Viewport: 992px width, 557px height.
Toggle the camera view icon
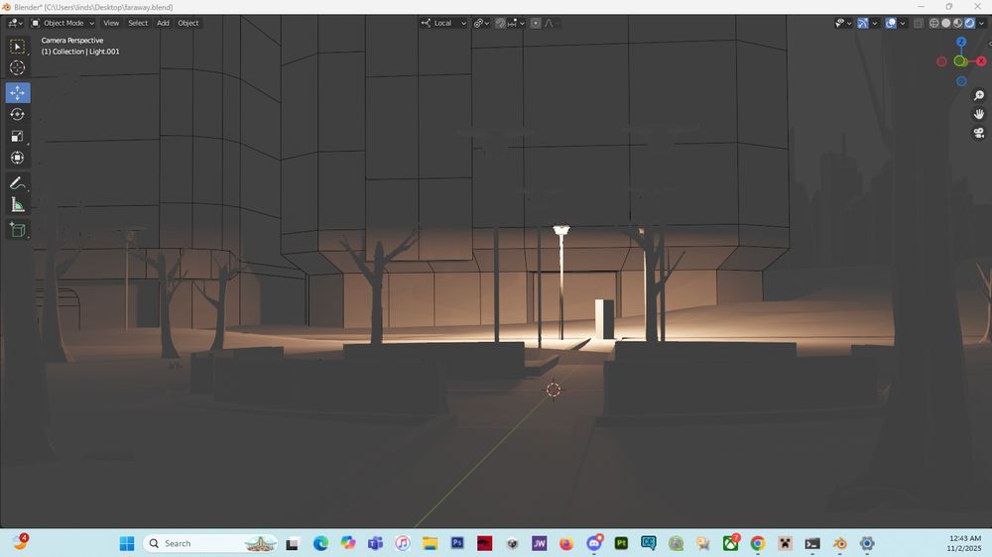(x=979, y=134)
